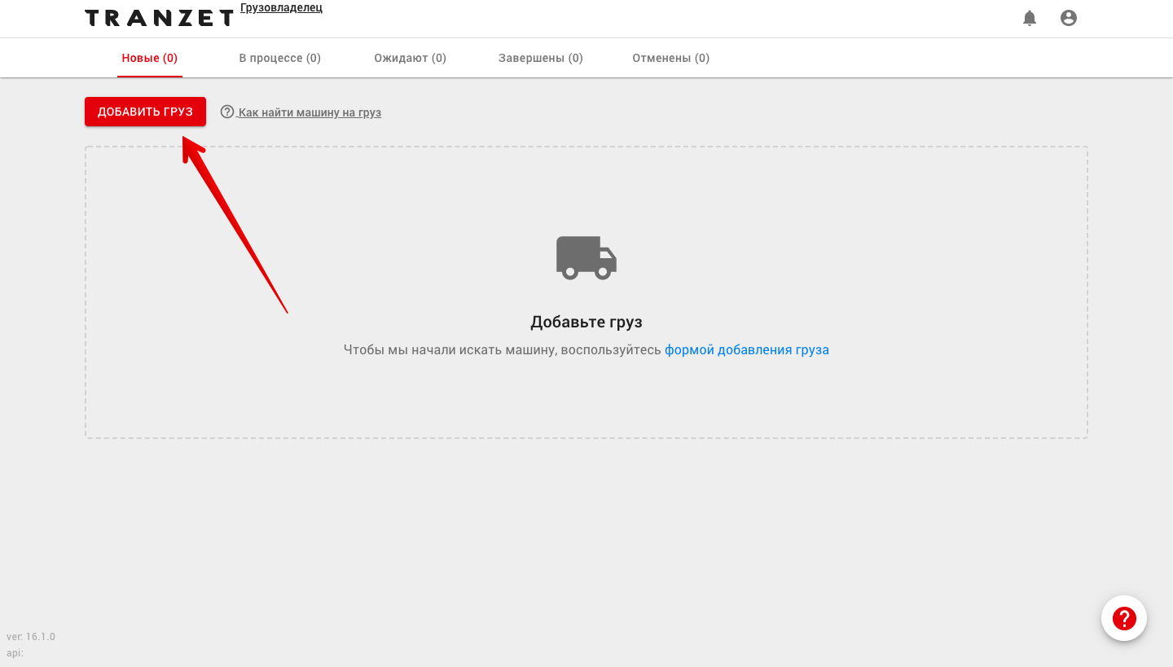The width and height of the screenshot is (1173, 667).
Task: Show the Завершены (0) tab
Action: pos(541,58)
